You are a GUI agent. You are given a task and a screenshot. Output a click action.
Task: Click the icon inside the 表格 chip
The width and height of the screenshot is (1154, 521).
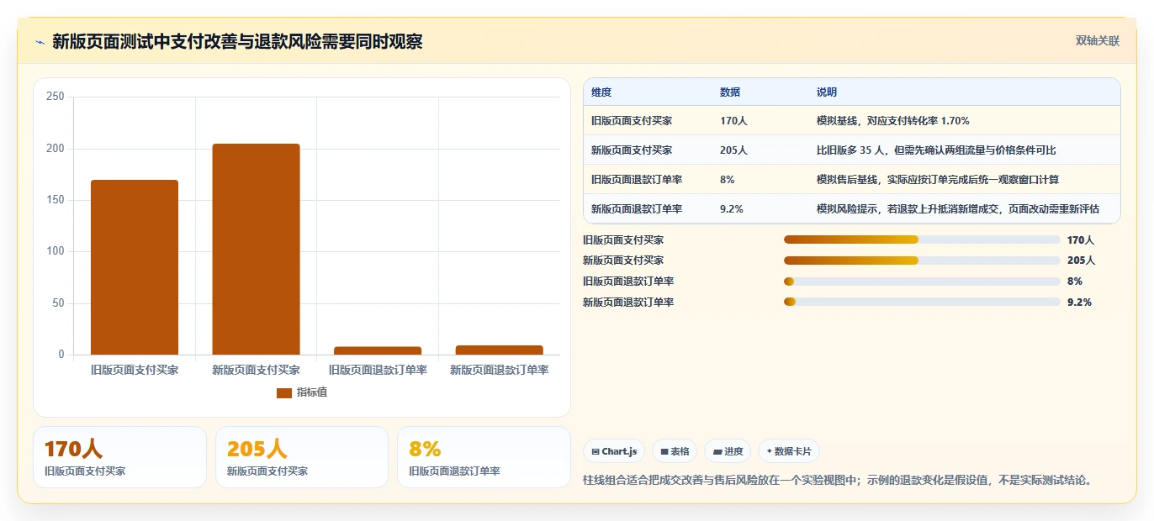pyautogui.click(x=664, y=452)
